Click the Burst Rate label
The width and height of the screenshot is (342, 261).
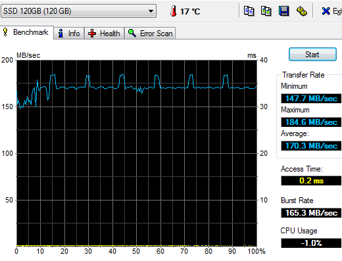[x=297, y=201]
